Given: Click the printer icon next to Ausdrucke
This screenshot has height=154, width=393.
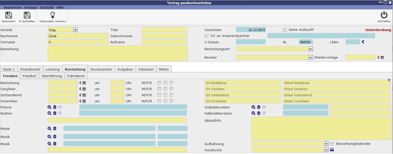Looking at the screenshot, I should (x=332, y=150).
